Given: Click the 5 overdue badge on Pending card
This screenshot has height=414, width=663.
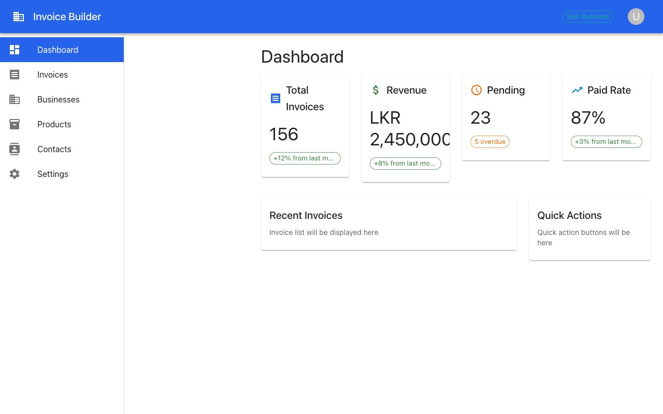Looking at the screenshot, I should coord(489,141).
